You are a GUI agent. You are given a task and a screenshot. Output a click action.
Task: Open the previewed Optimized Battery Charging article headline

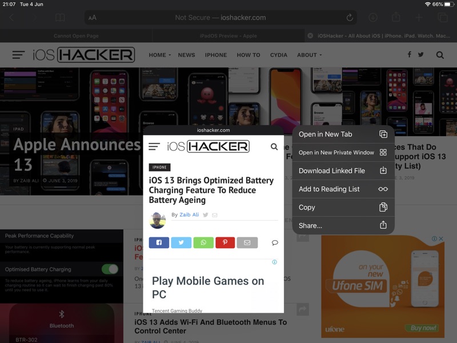click(x=211, y=190)
